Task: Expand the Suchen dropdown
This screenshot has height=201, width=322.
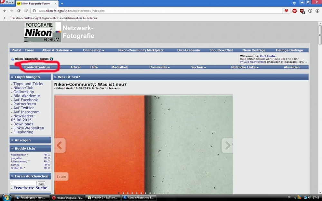Action: pos(199,67)
